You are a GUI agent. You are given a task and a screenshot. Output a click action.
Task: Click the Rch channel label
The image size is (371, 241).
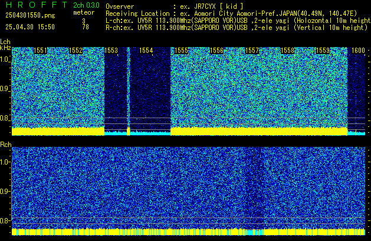(6, 145)
